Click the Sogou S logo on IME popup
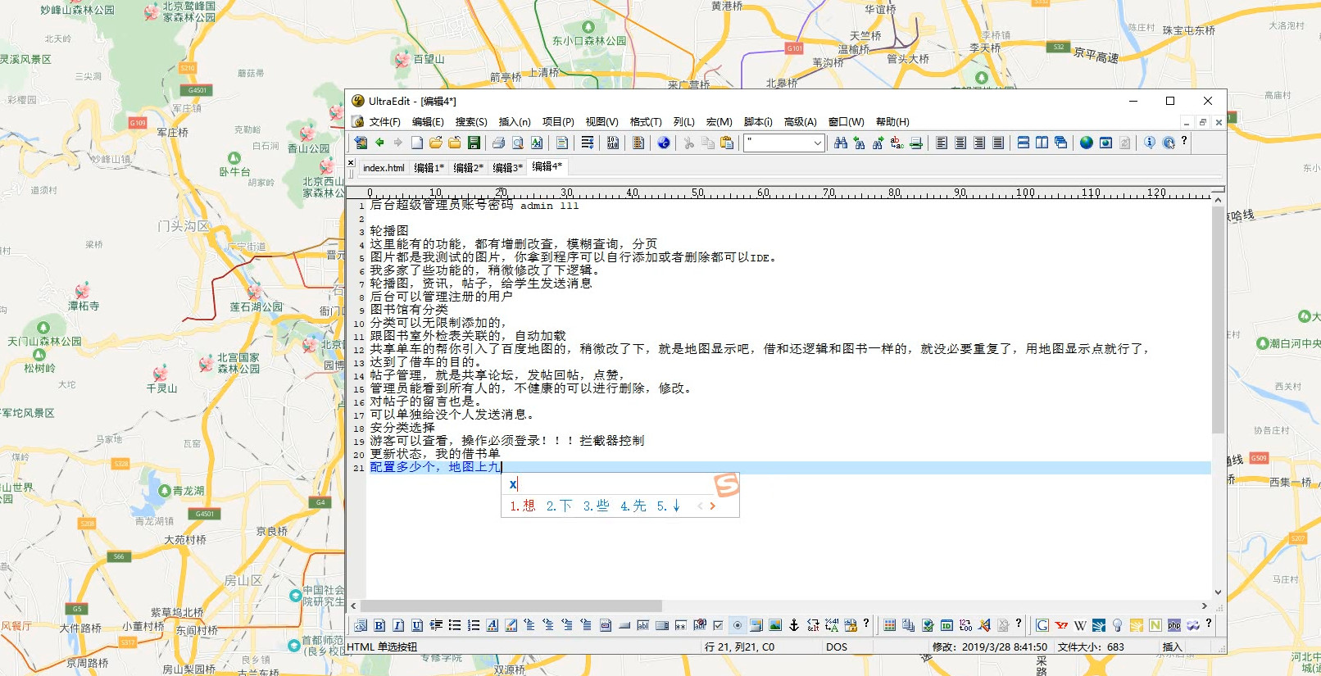The image size is (1321, 676). click(x=727, y=485)
